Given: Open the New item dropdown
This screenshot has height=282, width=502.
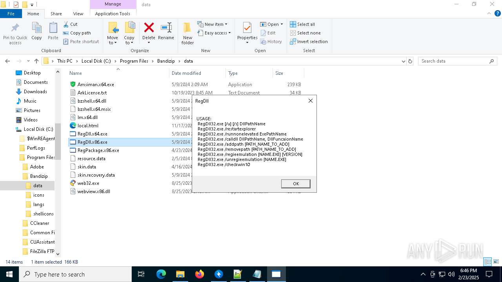Looking at the screenshot, I should (x=212, y=24).
